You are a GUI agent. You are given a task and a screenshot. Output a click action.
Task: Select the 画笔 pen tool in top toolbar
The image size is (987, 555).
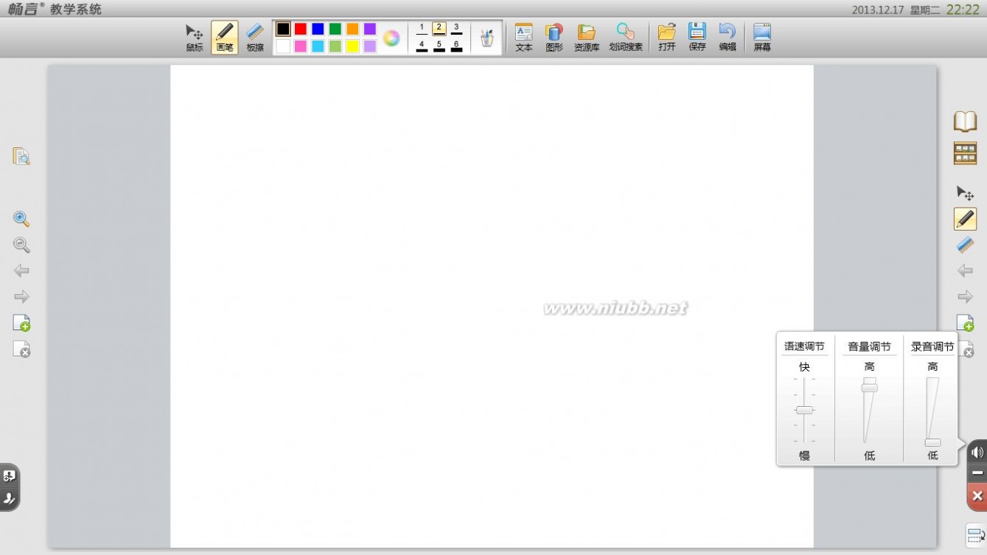pyautogui.click(x=225, y=38)
